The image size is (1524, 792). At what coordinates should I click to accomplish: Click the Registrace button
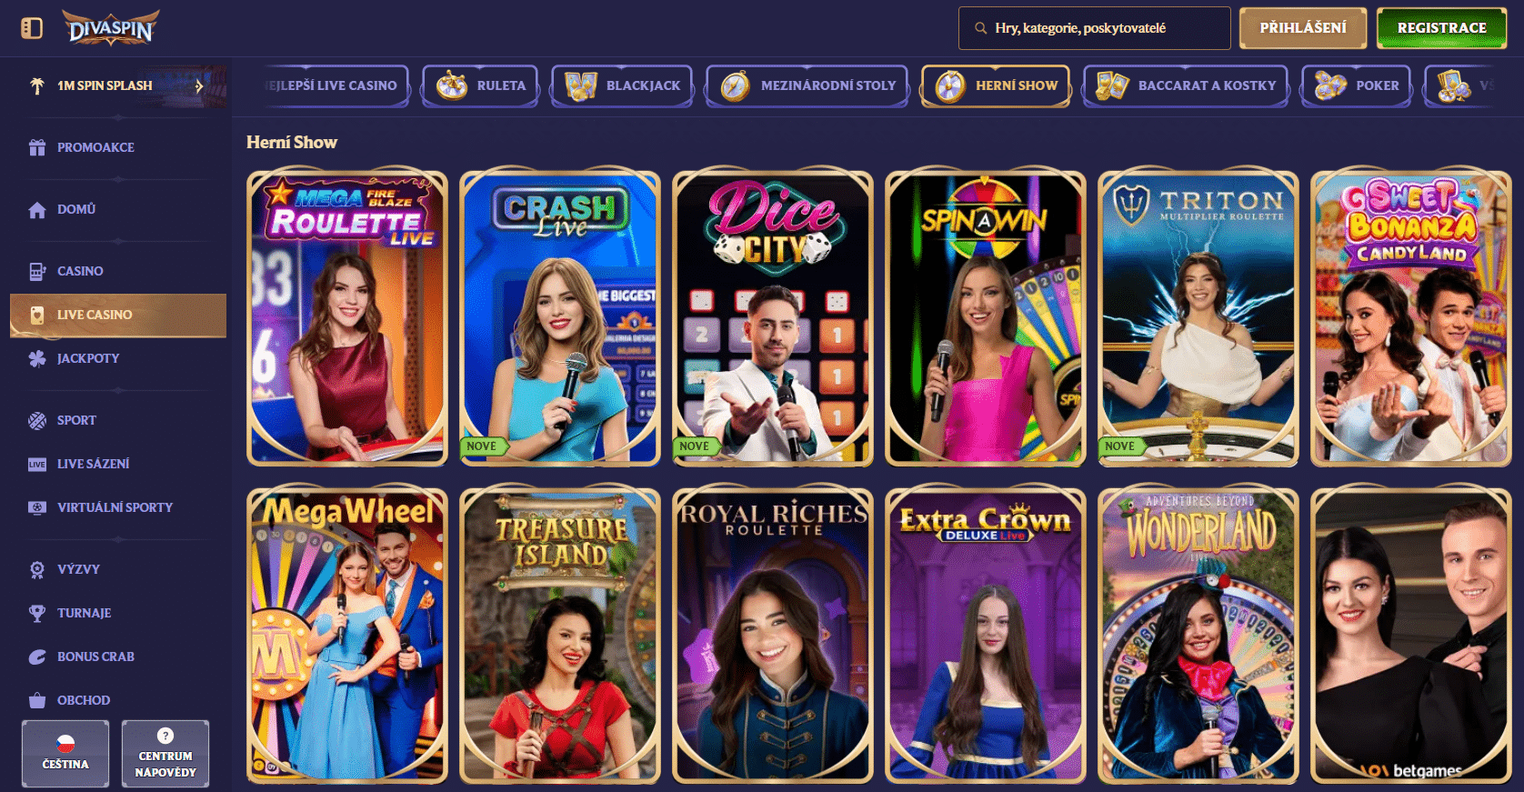click(1442, 28)
